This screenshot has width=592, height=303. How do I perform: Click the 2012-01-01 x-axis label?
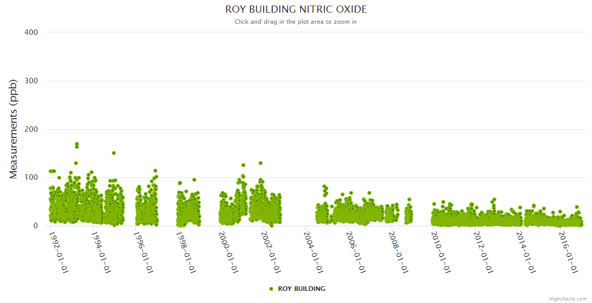point(484,252)
